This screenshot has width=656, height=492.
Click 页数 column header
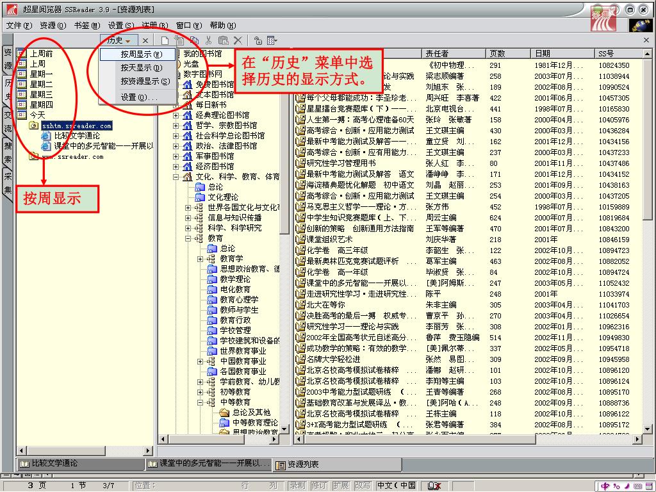coord(508,54)
